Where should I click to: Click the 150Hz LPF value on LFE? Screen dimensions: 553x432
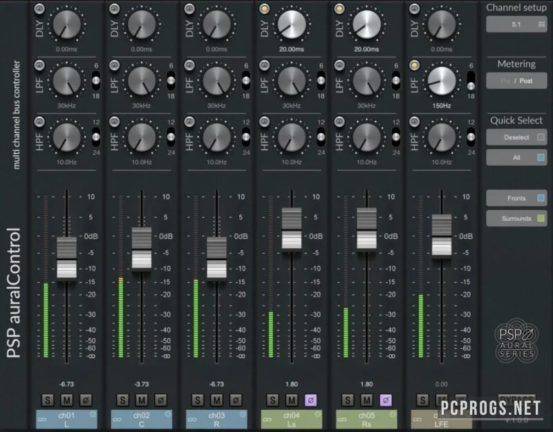click(442, 106)
